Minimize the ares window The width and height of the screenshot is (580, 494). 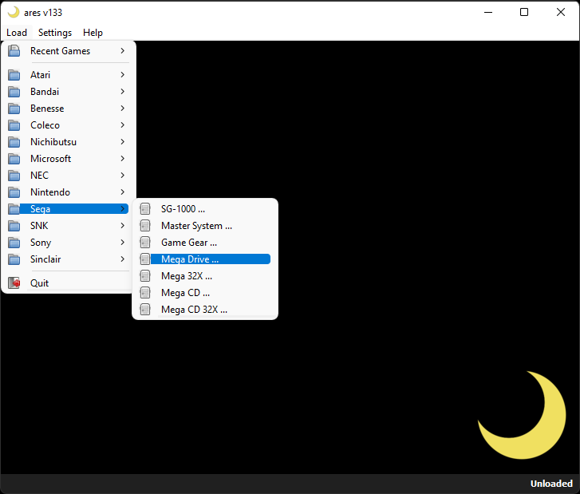click(488, 12)
